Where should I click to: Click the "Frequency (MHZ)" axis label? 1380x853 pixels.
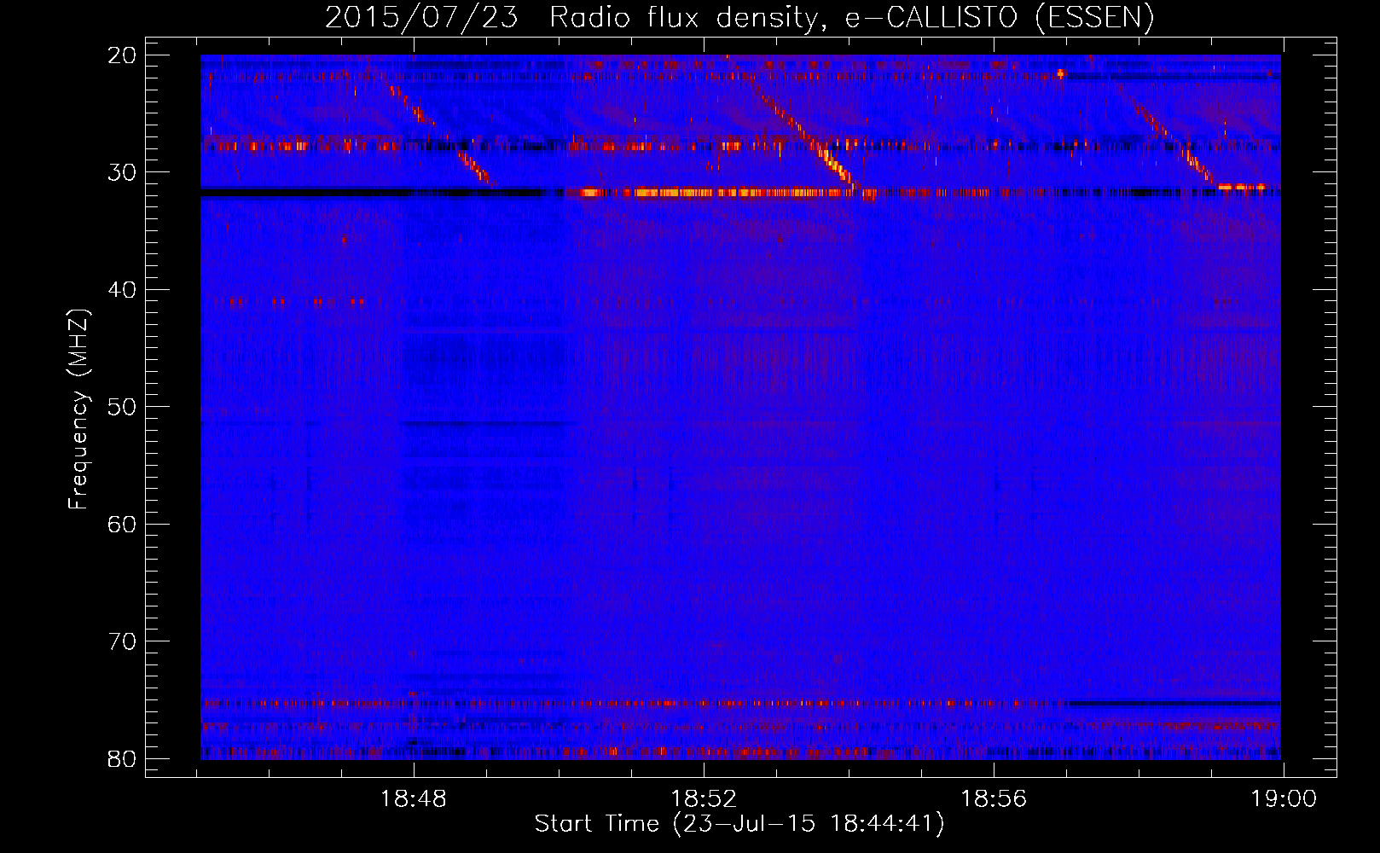(78, 409)
